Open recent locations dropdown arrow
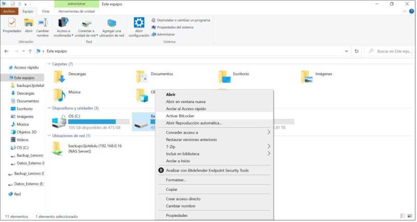 [x=23, y=51]
